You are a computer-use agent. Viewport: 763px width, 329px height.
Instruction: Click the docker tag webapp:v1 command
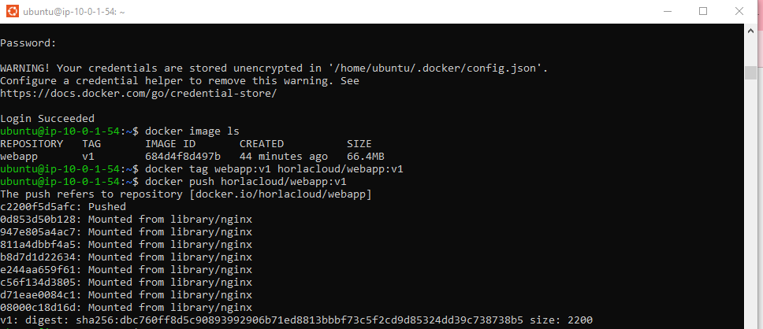(x=274, y=169)
